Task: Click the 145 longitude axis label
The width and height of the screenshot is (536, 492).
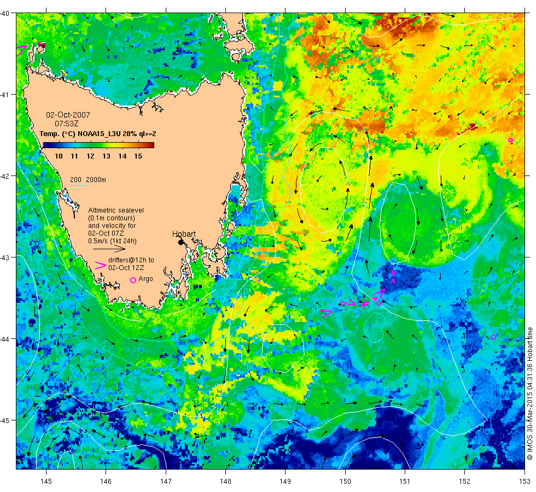Action: 46,482
